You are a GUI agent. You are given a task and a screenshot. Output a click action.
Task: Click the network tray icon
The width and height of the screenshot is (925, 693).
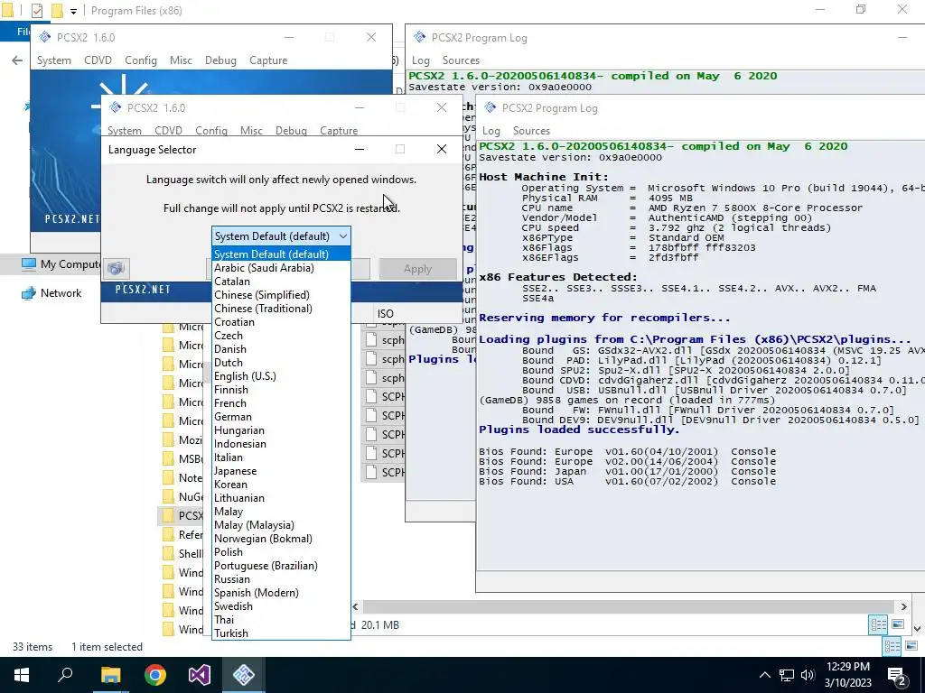coord(787,675)
